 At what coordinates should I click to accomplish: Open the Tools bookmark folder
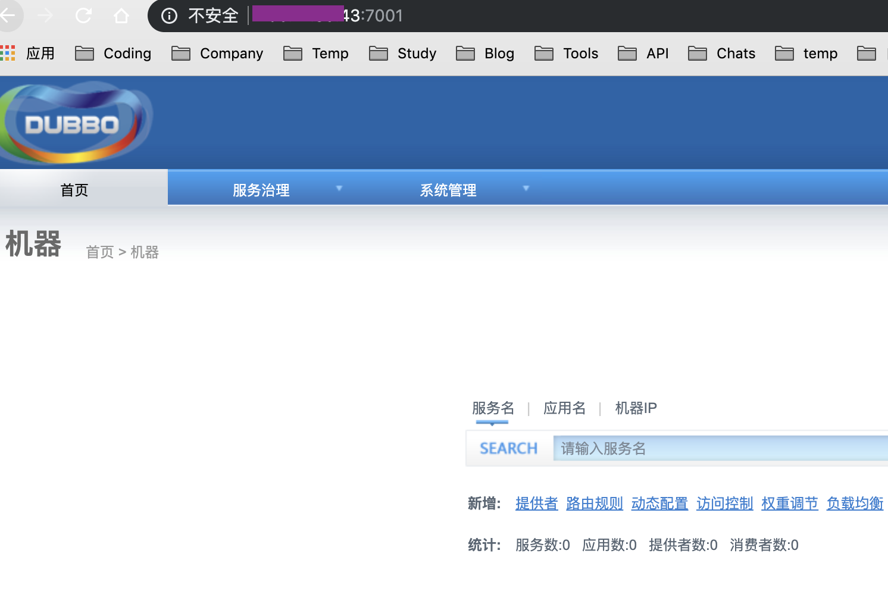point(567,54)
